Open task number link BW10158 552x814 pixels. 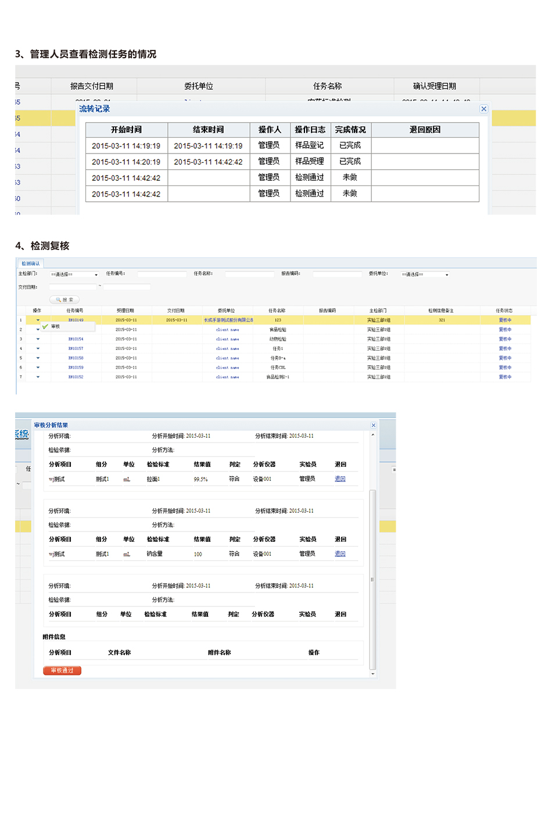[76, 358]
